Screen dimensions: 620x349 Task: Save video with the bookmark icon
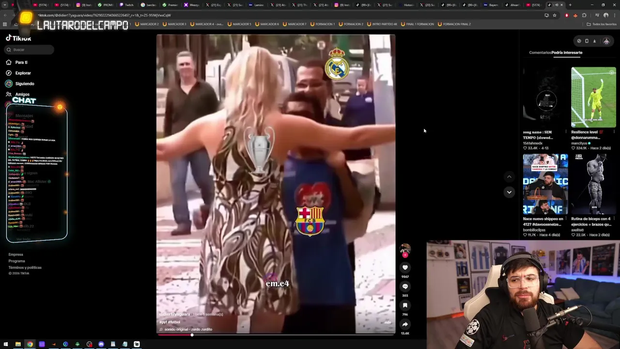405,305
